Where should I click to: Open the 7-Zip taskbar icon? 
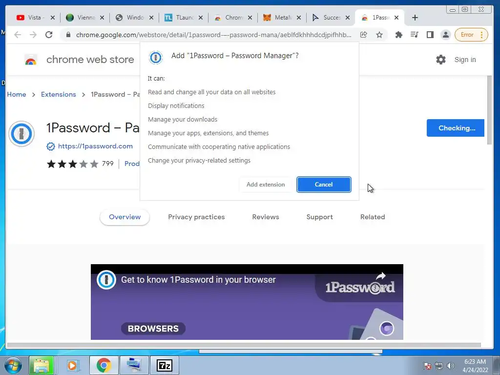[x=165, y=365]
